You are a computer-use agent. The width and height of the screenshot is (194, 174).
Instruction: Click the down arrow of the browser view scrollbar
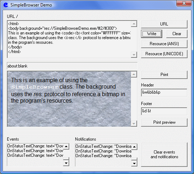tap(134, 123)
